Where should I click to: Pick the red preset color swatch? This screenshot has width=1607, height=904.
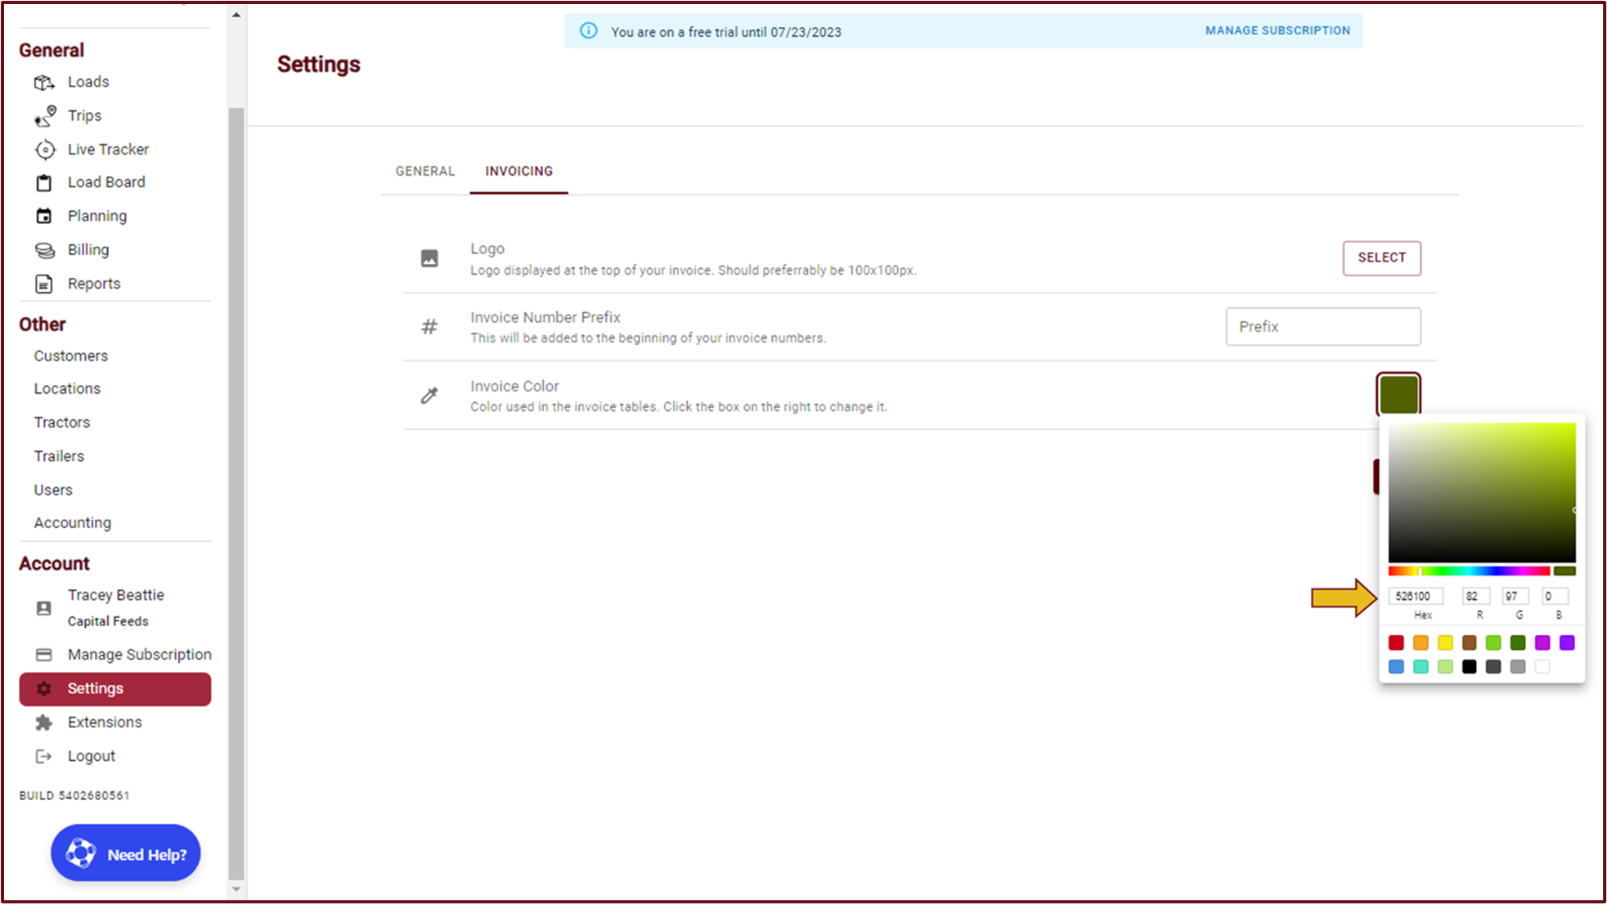pos(1396,643)
